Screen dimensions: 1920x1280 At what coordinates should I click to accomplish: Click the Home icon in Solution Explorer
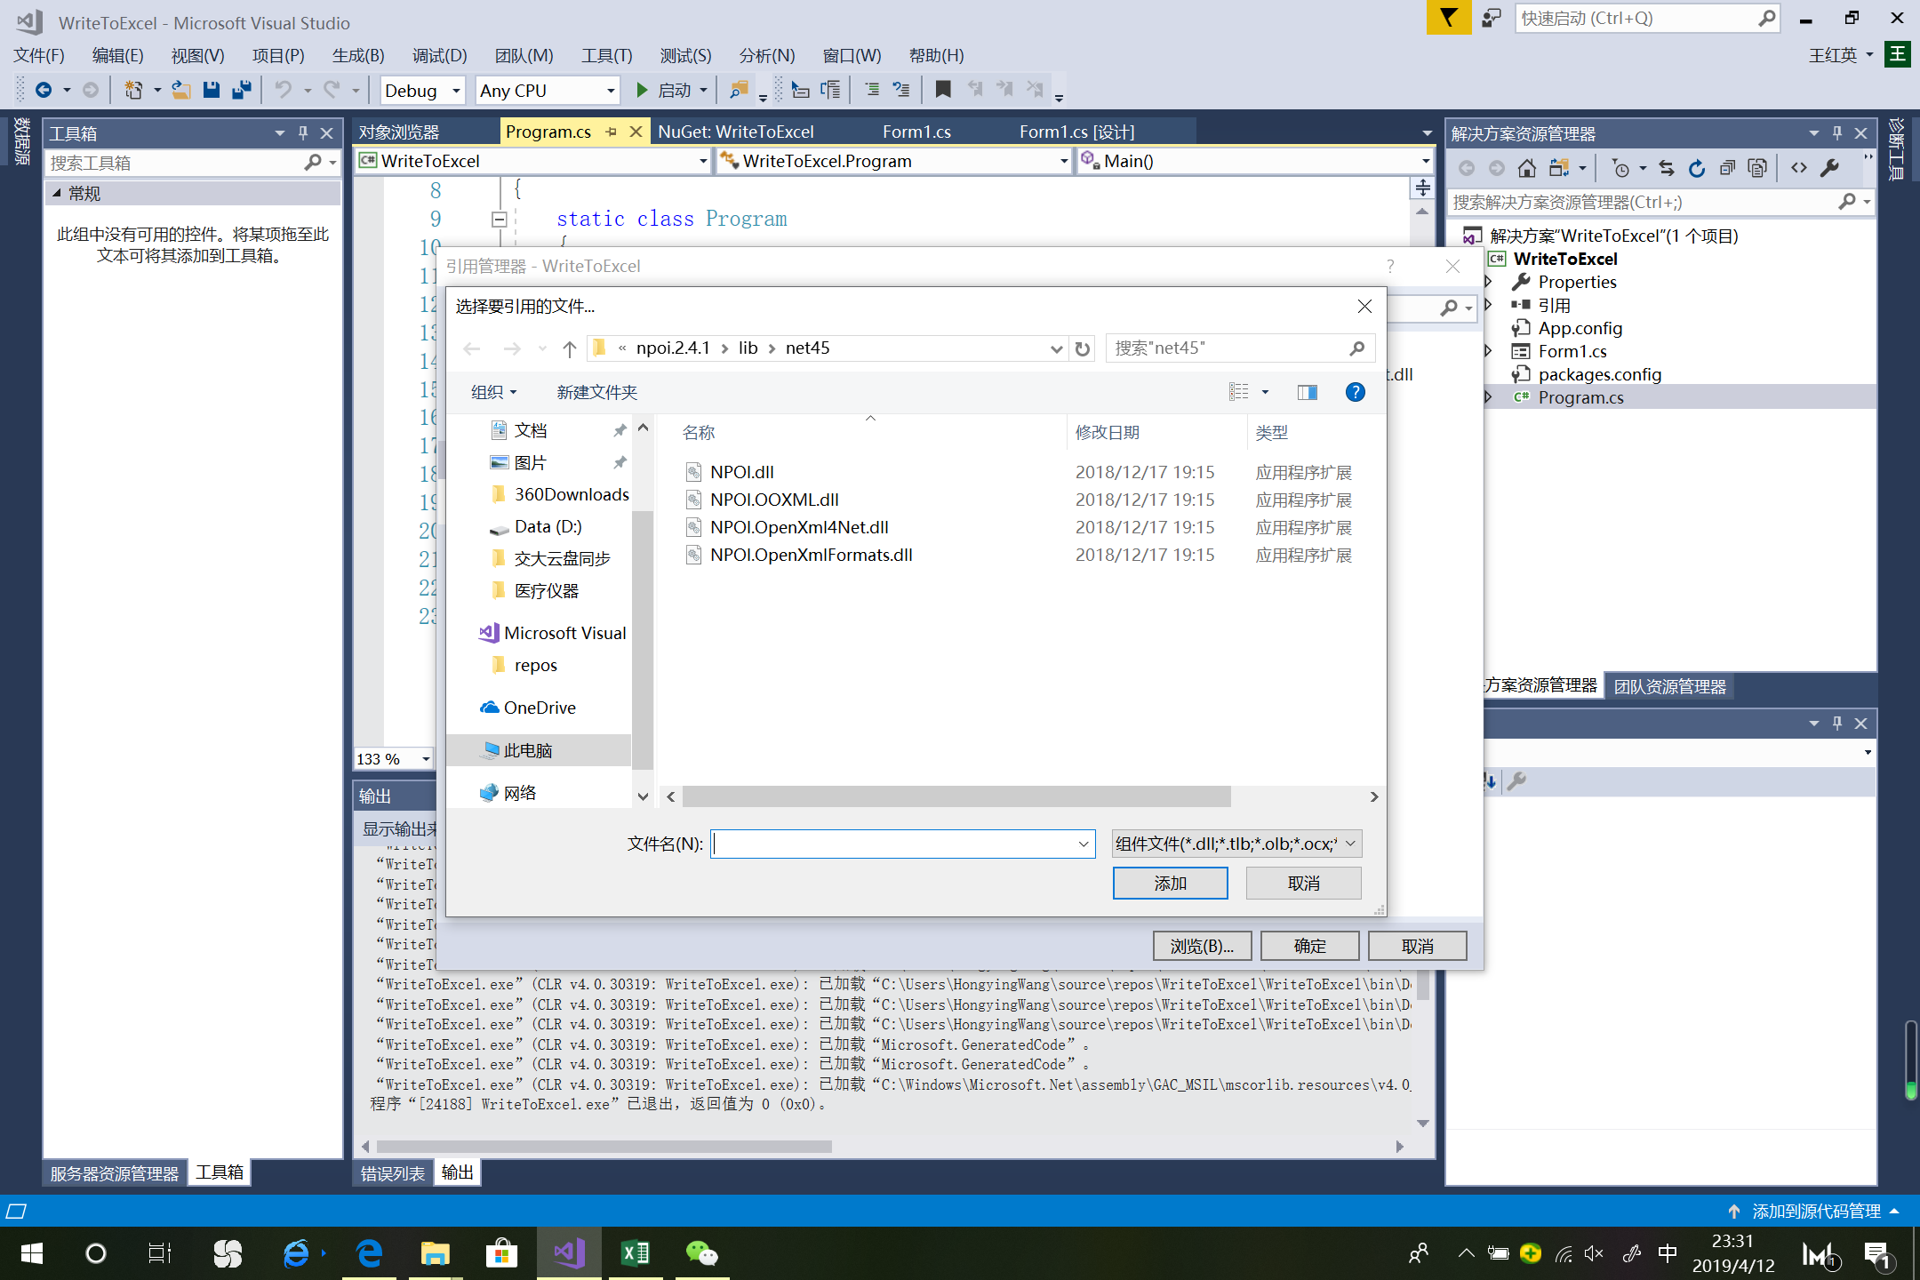click(1528, 167)
